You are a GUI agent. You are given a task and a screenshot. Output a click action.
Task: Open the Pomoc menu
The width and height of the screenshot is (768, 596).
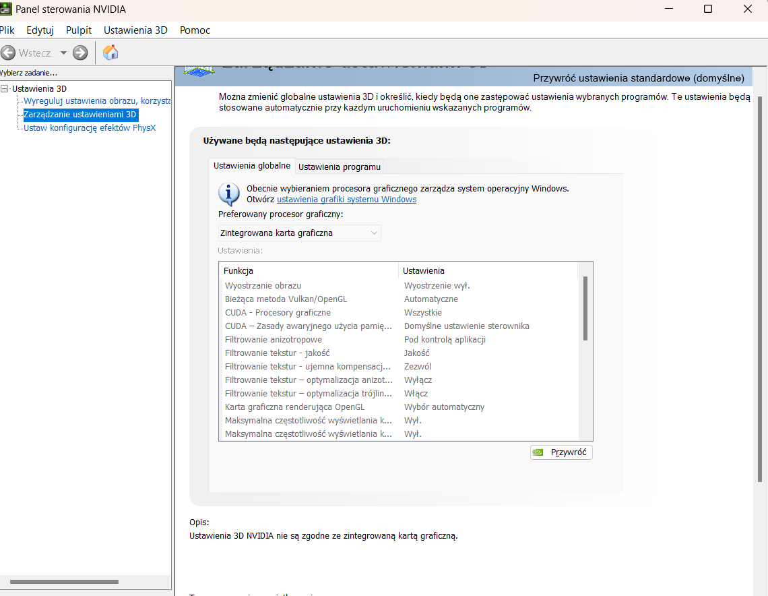(x=195, y=30)
